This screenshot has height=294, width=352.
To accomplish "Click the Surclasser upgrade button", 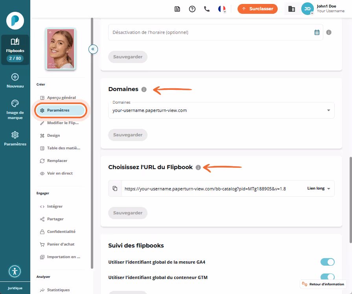I will 258,9.
